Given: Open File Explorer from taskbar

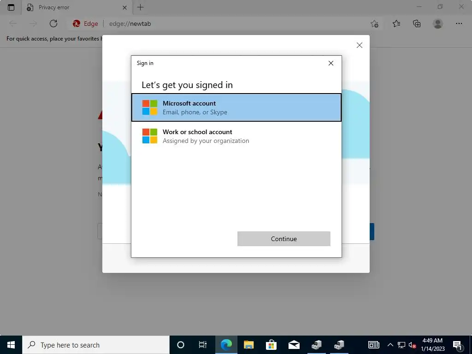Looking at the screenshot, I should [x=248, y=345].
